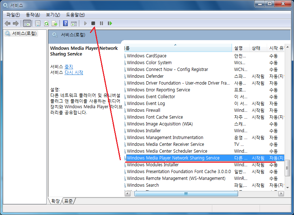Open the 동작(A) menu
The image size is (294, 215).
[33, 15]
